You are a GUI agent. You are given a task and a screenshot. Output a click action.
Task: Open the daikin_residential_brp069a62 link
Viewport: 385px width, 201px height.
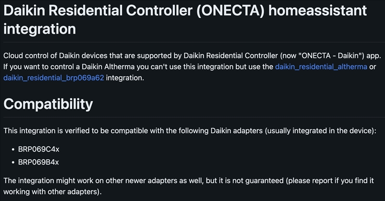pos(53,77)
